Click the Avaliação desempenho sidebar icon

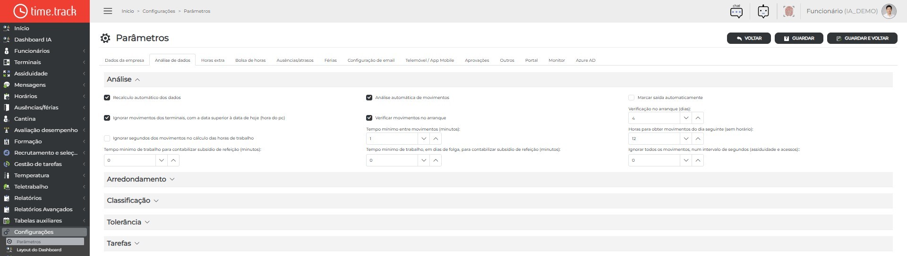[7, 130]
